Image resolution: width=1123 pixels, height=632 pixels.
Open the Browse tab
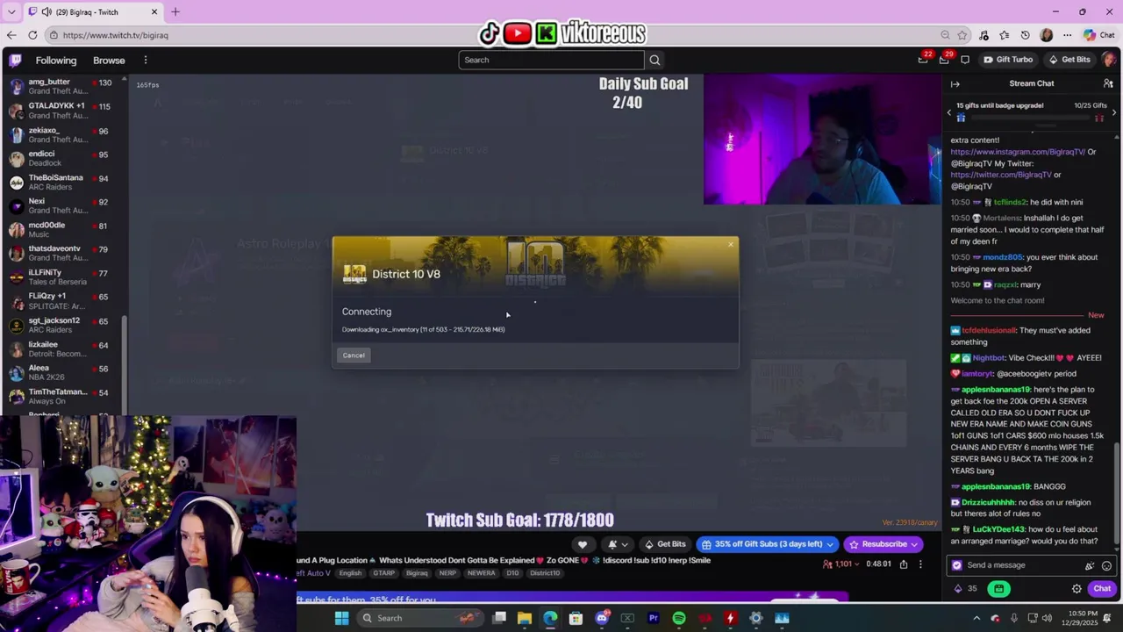(109, 60)
